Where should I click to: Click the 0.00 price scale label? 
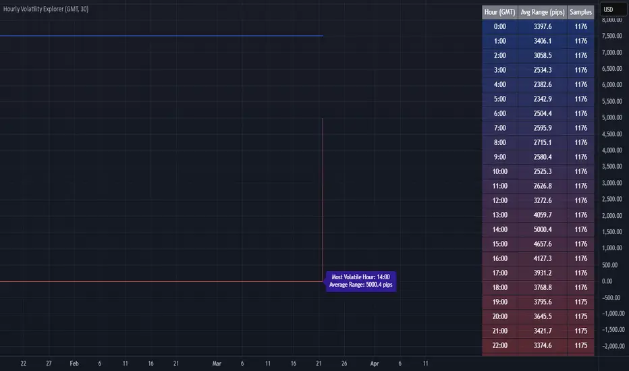click(607, 281)
